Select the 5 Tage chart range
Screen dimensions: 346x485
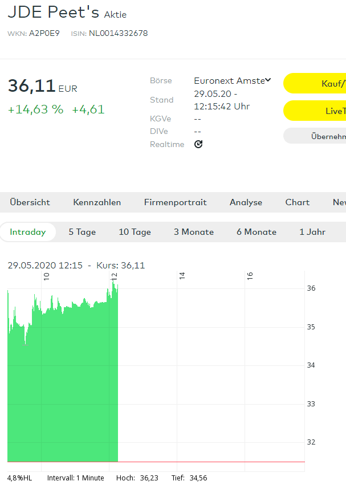coord(82,232)
